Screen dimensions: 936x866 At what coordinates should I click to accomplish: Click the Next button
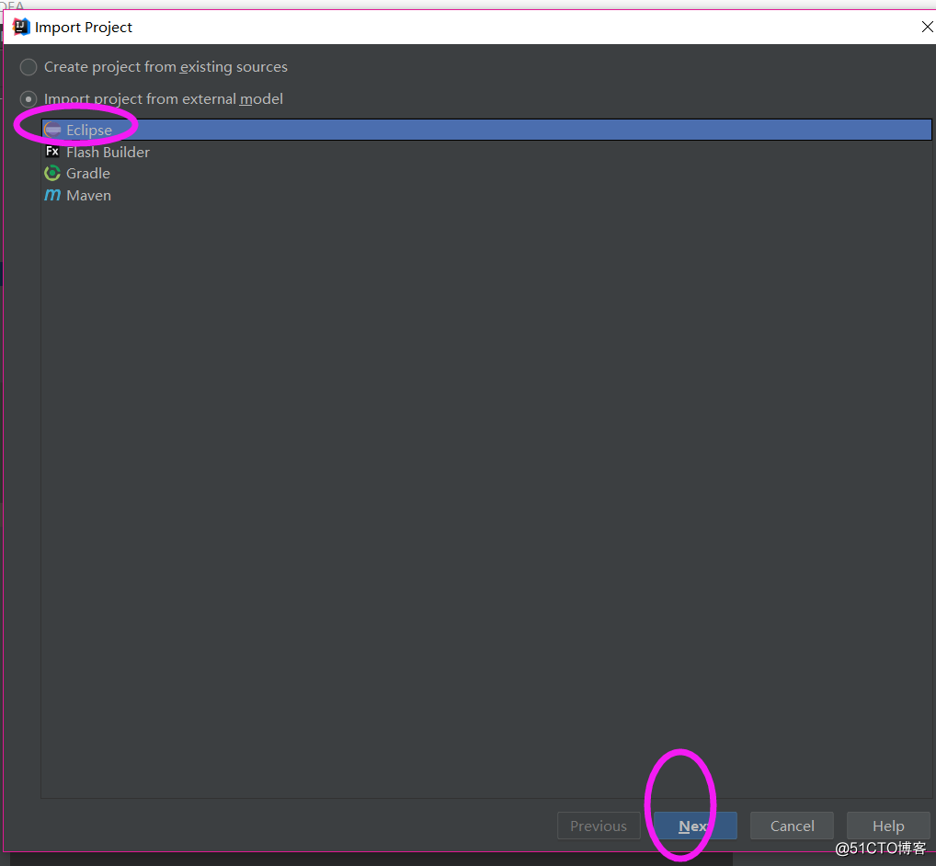pyautogui.click(x=695, y=826)
